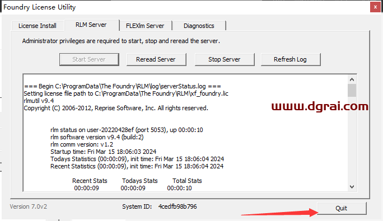Click the log scrollbar up arrow

point(352,79)
